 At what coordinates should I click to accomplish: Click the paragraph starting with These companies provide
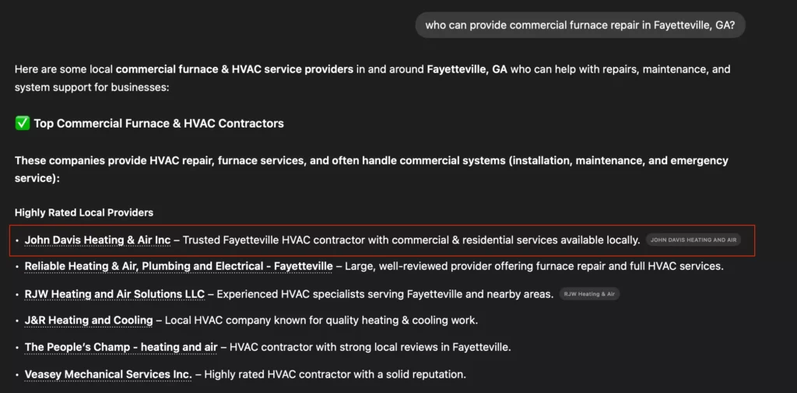371,161
